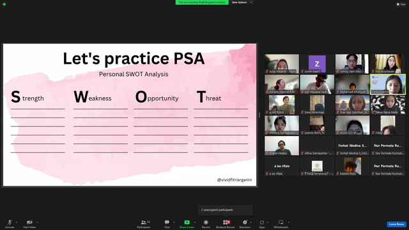Click the green encryption shield icon
This screenshot has height=230, width=409.
(4, 4)
